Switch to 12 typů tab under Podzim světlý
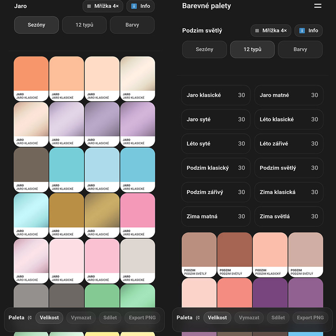Image resolution: width=336 pixels, height=336 pixels. (252, 50)
